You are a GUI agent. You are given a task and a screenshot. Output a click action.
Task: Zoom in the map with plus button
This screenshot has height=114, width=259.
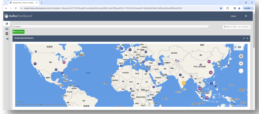click(241, 63)
